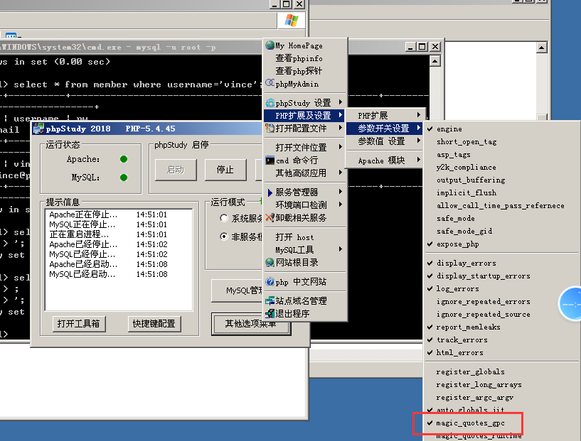This screenshot has height=441, width=581.
Task: Open phpStudy 设置 settings entry
Action: [304, 102]
